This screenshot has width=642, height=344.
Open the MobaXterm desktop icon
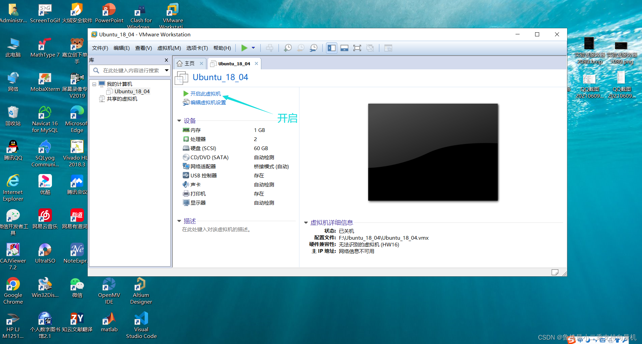pos(45,82)
